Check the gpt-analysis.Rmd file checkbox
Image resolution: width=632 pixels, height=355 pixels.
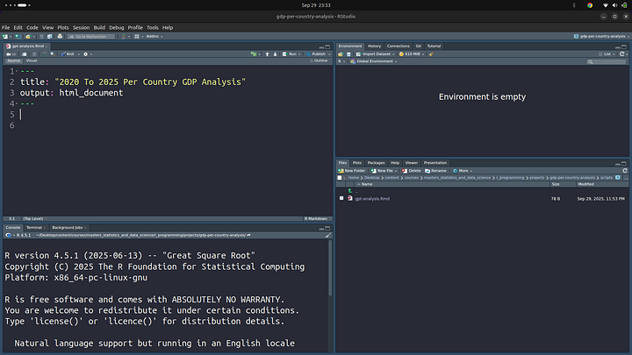click(341, 198)
